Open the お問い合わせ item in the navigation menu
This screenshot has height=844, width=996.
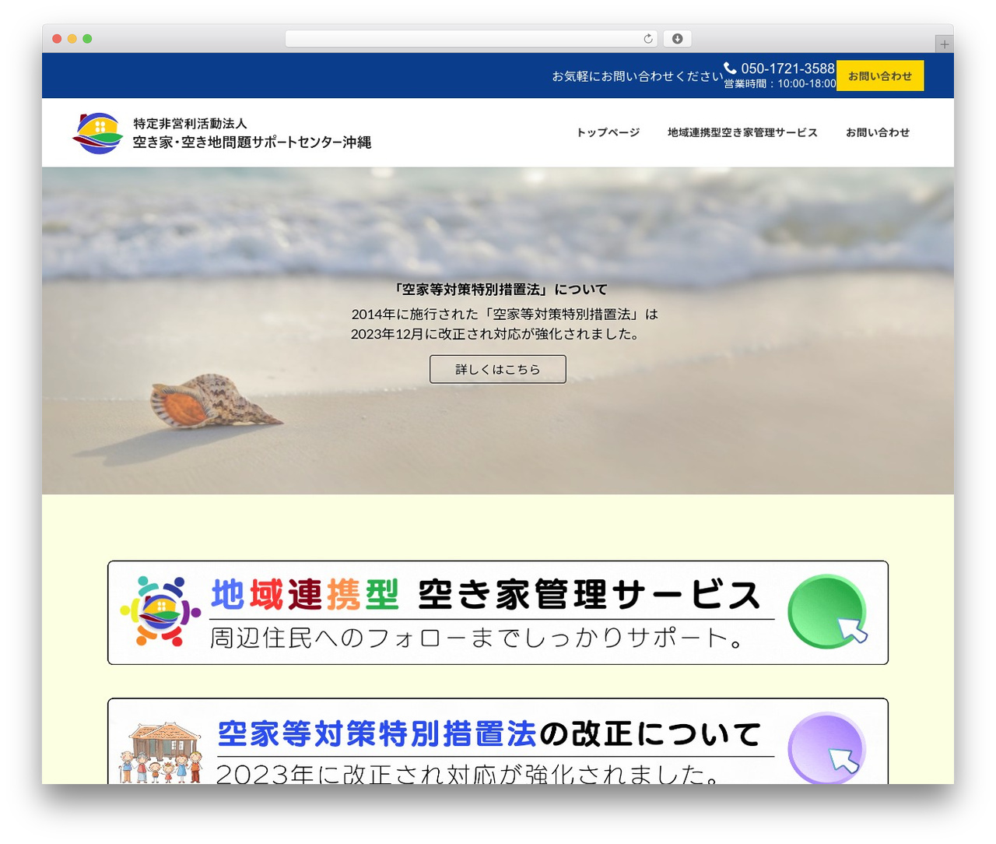click(878, 132)
